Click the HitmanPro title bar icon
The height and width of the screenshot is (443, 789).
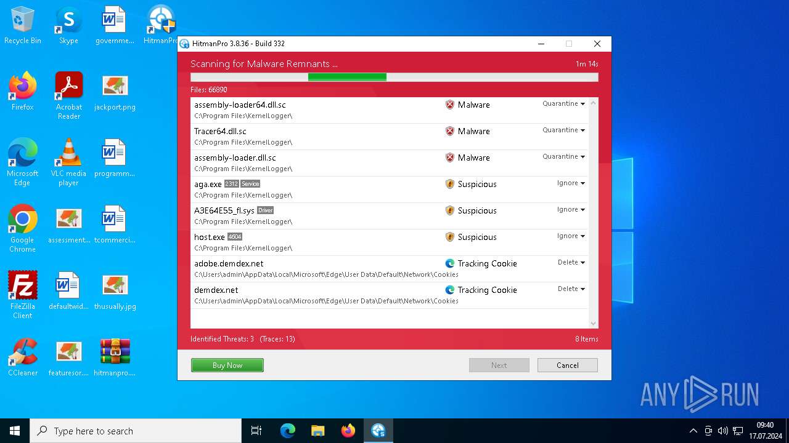pyautogui.click(x=184, y=44)
